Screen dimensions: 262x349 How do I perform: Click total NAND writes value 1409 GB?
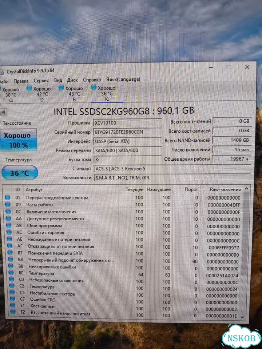(232, 140)
